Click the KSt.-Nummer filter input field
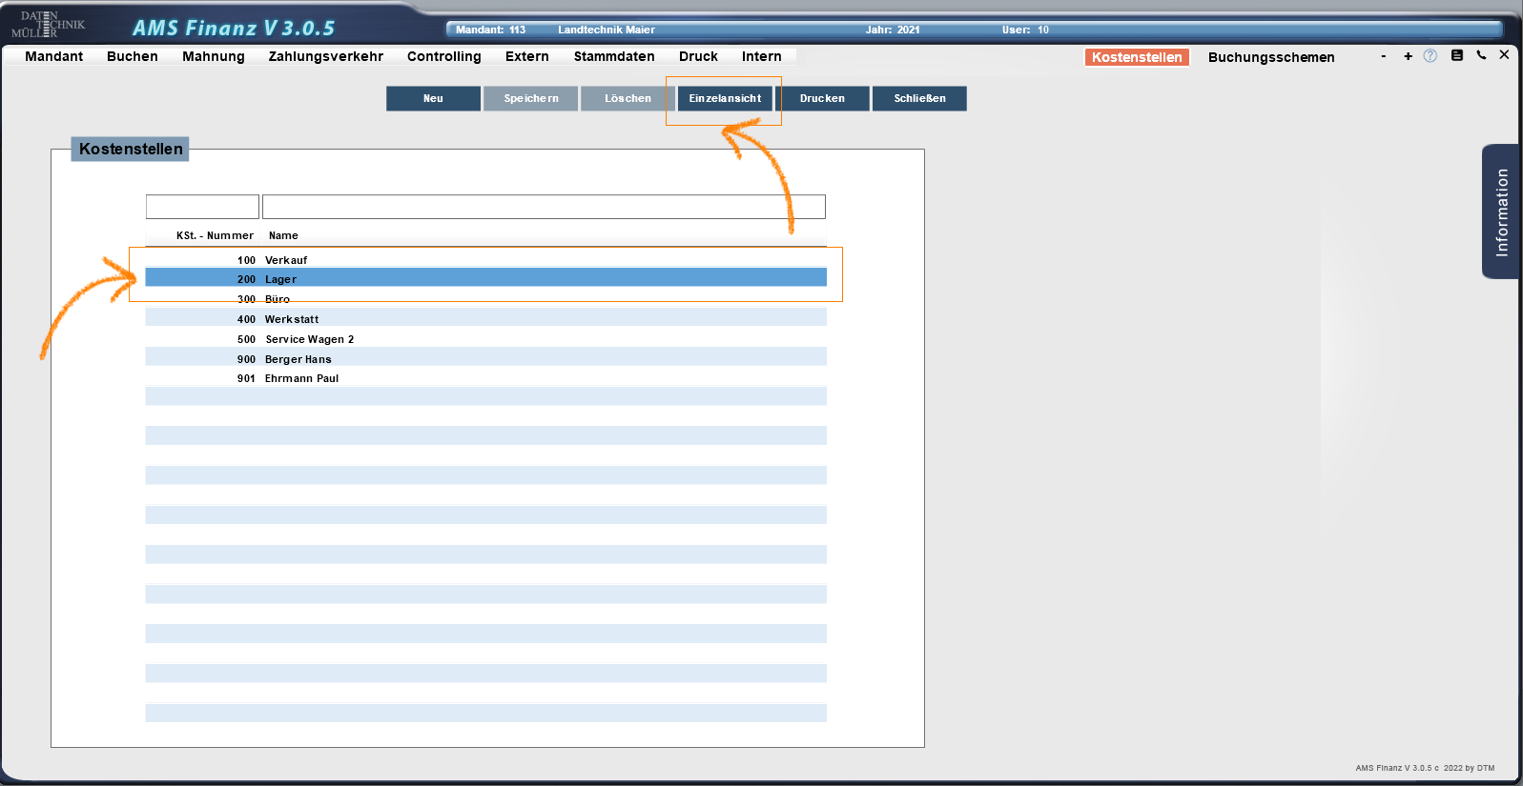1523x786 pixels. [202, 207]
